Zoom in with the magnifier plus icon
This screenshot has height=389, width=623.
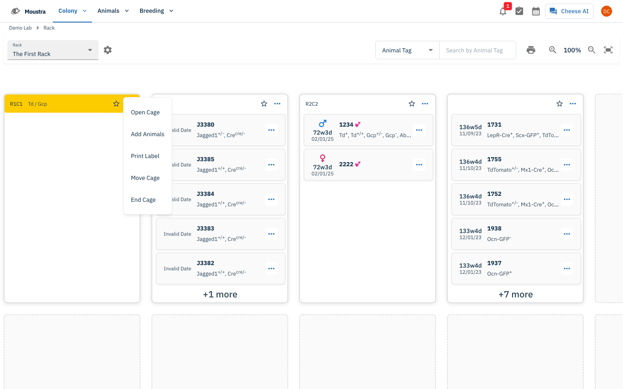(552, 50)
